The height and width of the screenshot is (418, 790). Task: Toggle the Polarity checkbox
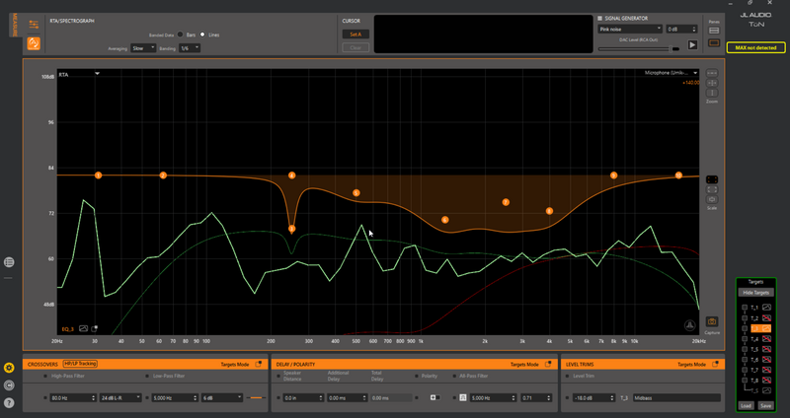[x=417, y=376]
